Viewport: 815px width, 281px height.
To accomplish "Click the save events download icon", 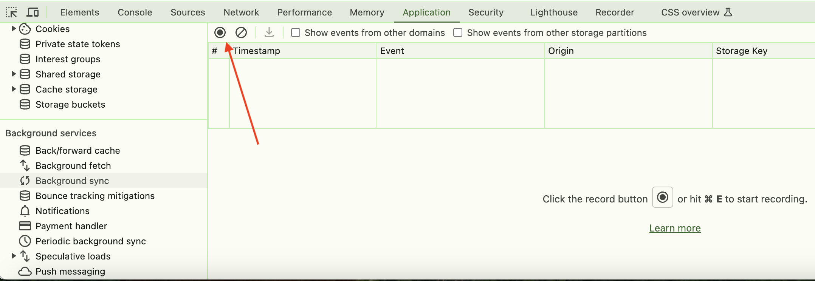I will click(269, 32).
